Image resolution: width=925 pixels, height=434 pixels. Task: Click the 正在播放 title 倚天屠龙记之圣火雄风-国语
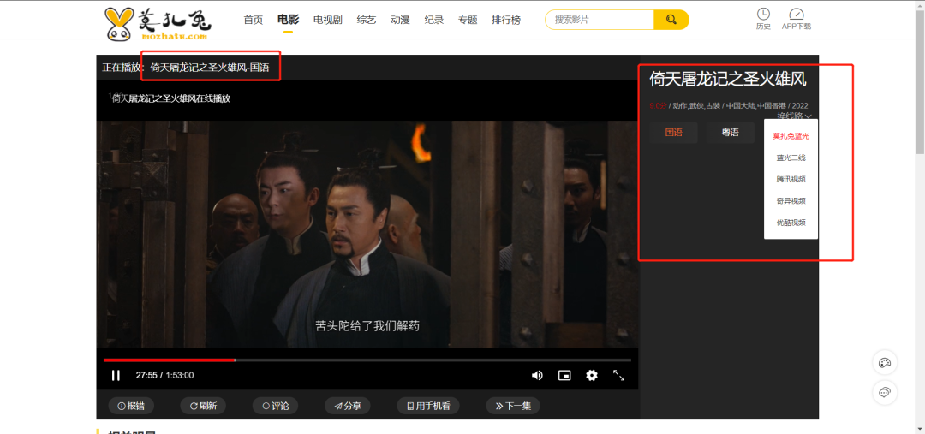210,68
